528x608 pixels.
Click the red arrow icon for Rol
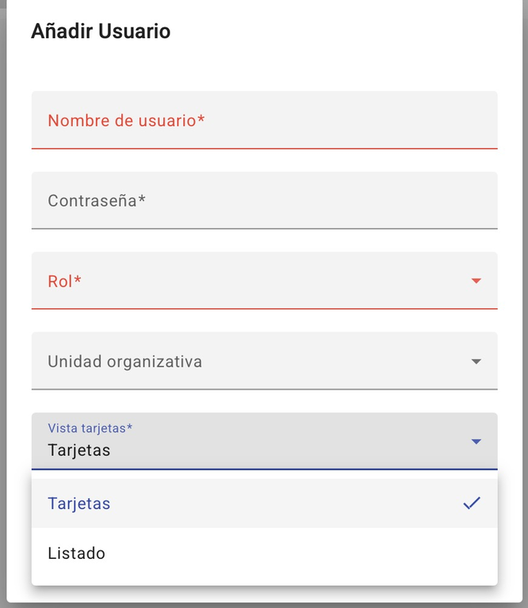point(476,281)
